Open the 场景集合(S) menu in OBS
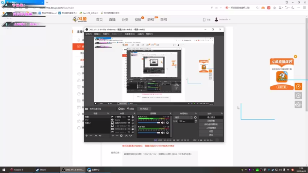 [x=130, y=34]
